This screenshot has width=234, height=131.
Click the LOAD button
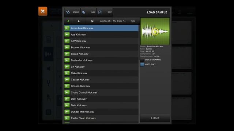pyautogui.click(x=155, y=118)
